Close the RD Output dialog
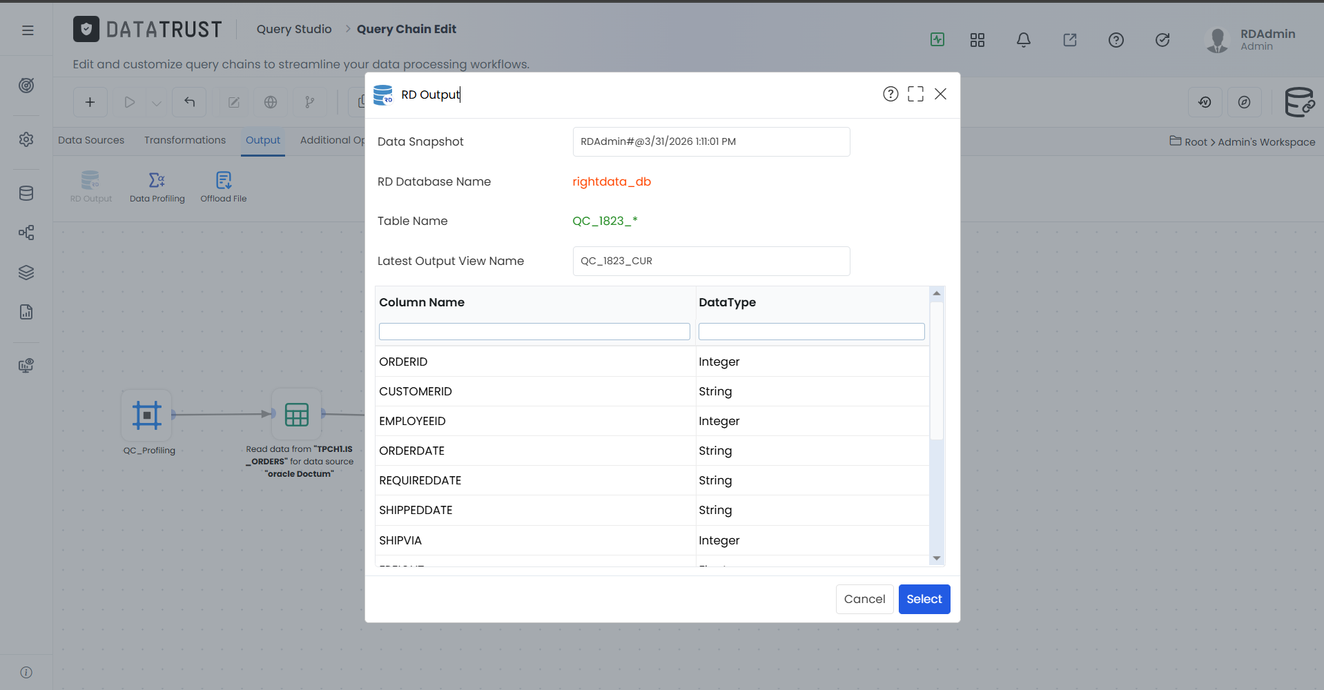Viewport: 1324px width, 690px height. pos(940,94)
